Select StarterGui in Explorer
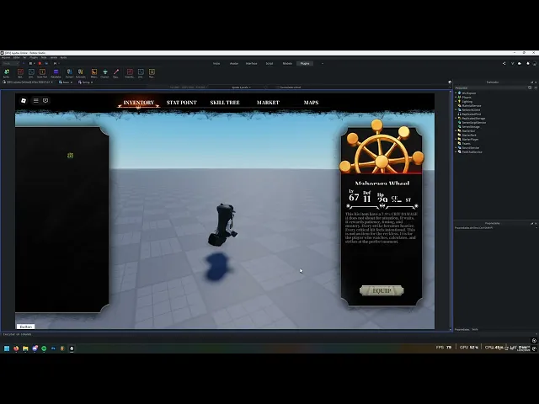The height and width of the screenshot is (404, 539). coord(468,131)
